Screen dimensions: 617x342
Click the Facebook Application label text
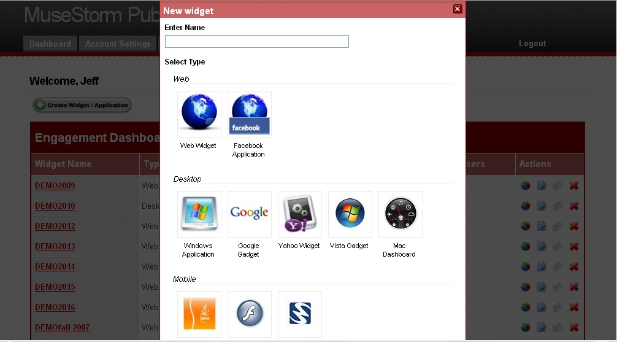pyautogui.click(x=248, y=150)
